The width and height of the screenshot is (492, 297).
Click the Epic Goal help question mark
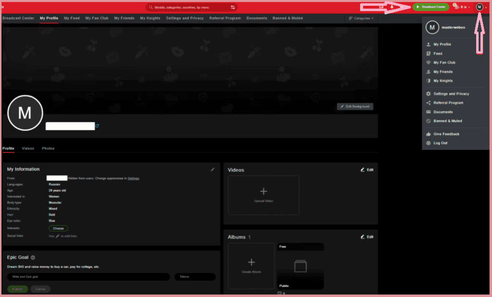click(33, 258)
